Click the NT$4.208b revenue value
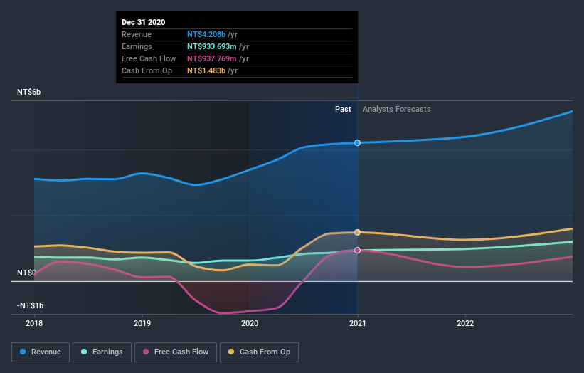This screenshot has height=373, width=584. pos(206,34)
